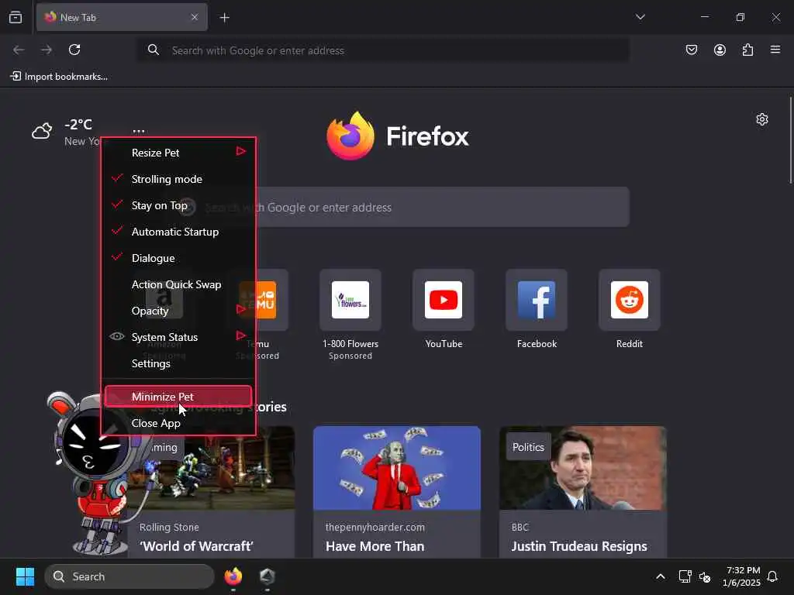The height and width of the screenshot is (595, 794).
Task: Click the page vertical scrollbar
Action: click(x=790, y=139)
